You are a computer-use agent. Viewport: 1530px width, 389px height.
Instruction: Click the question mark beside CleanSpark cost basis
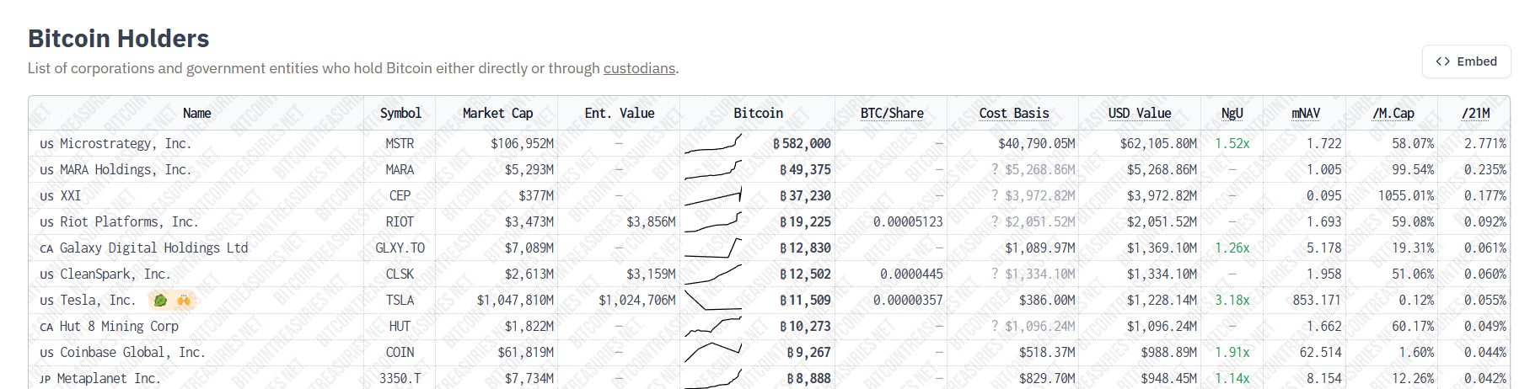tap(996, 274)
